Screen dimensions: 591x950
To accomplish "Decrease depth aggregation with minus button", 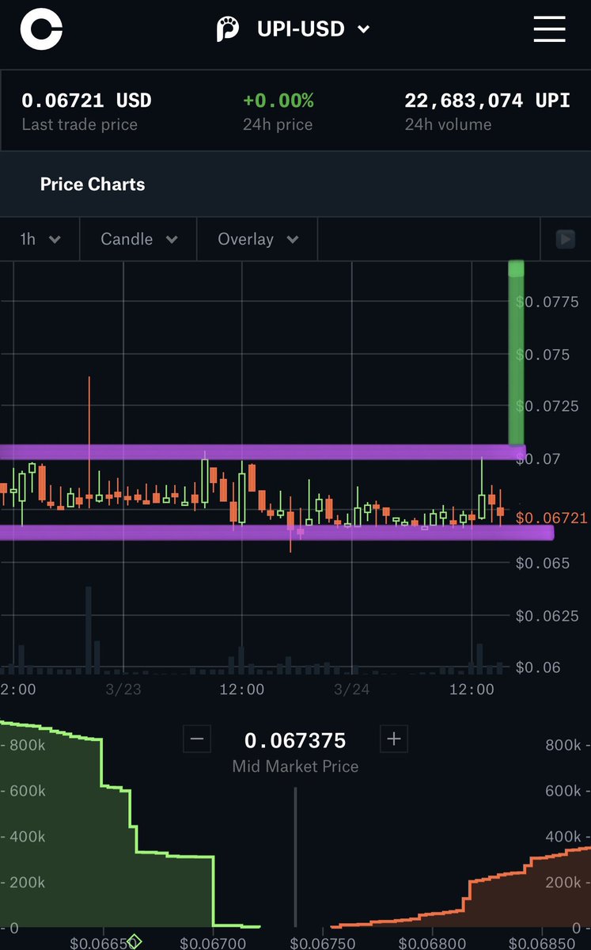I will point(197,739).
